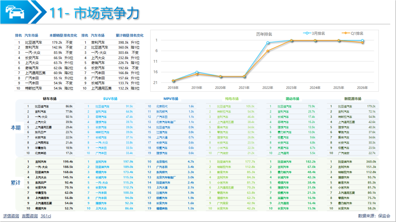
Task: Select the 60.9k sales cell
Action: (x=58, y=73)
